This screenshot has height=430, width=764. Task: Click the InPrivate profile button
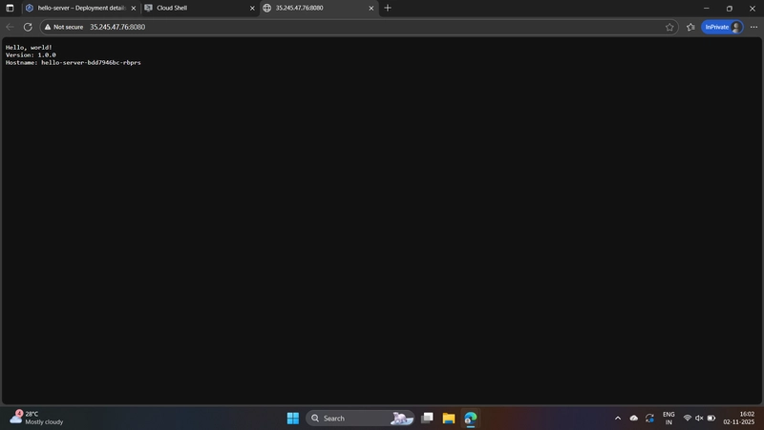tap(722, 27)
